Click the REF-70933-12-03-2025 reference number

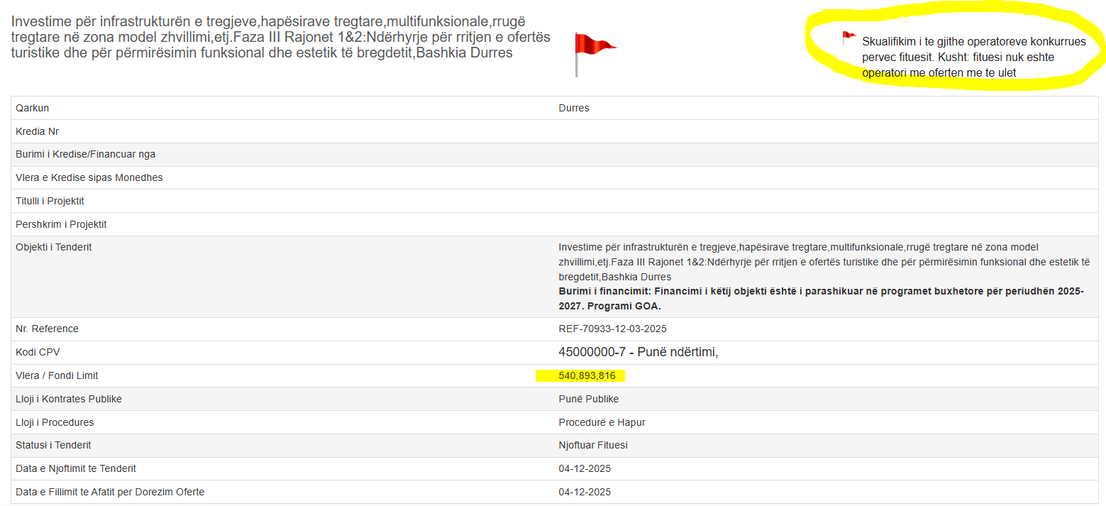click(x=612, y=329)
